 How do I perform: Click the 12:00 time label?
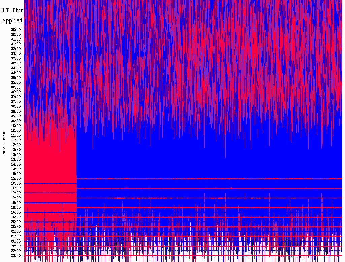point(16,145)
